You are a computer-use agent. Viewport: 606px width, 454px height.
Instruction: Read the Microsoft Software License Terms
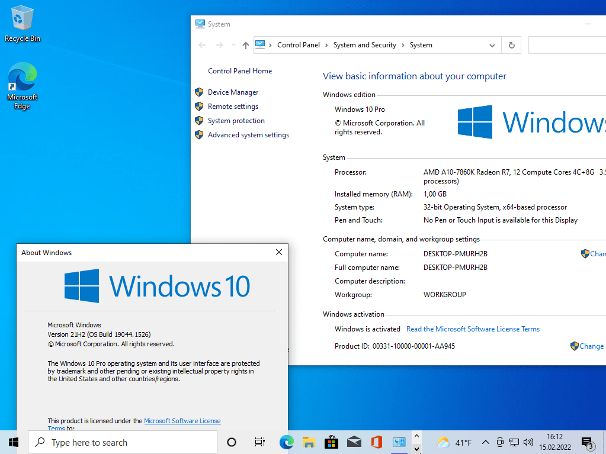(x=473, y=329)
